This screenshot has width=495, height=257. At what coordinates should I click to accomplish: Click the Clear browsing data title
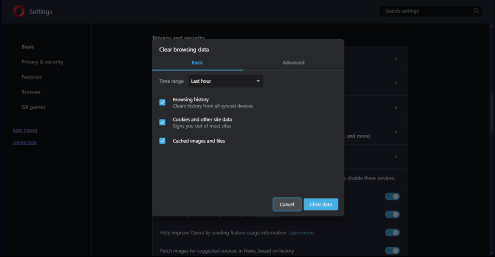(184, 50)
